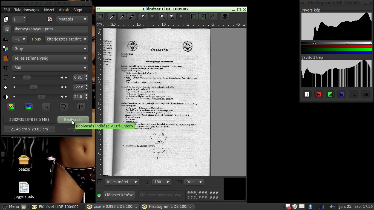Click the mail envelope tray icon

click(302, 206)
